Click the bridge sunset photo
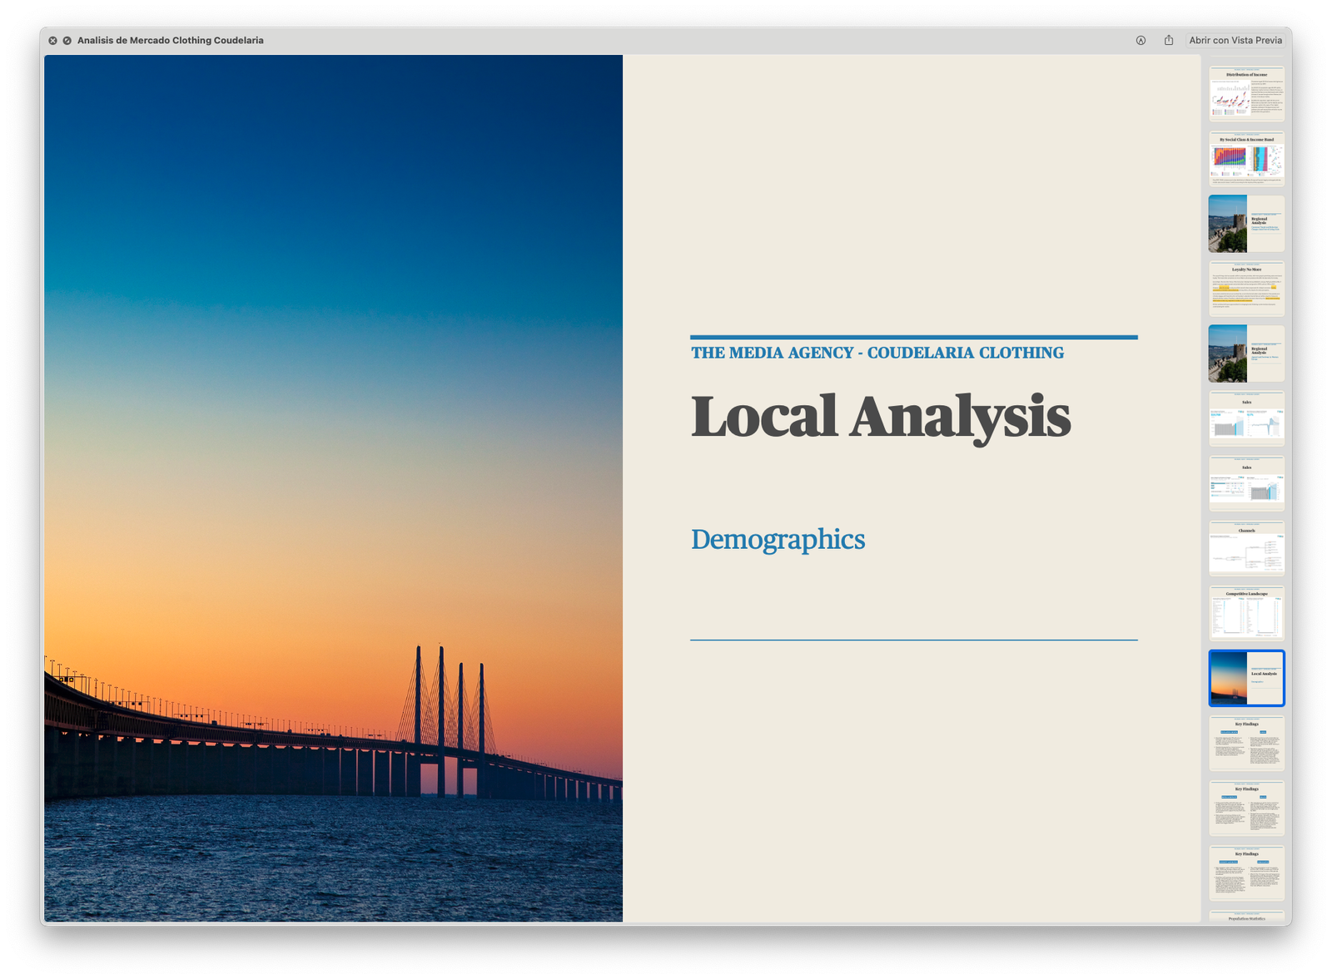The width and height of the screenshot is (1332, 979). (333, 488)
